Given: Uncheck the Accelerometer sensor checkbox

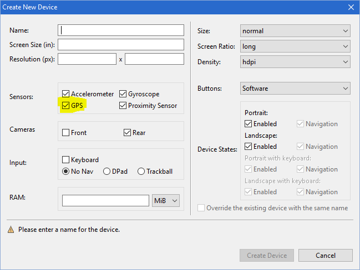Looking at the screenshot, I should coord(66,94).
